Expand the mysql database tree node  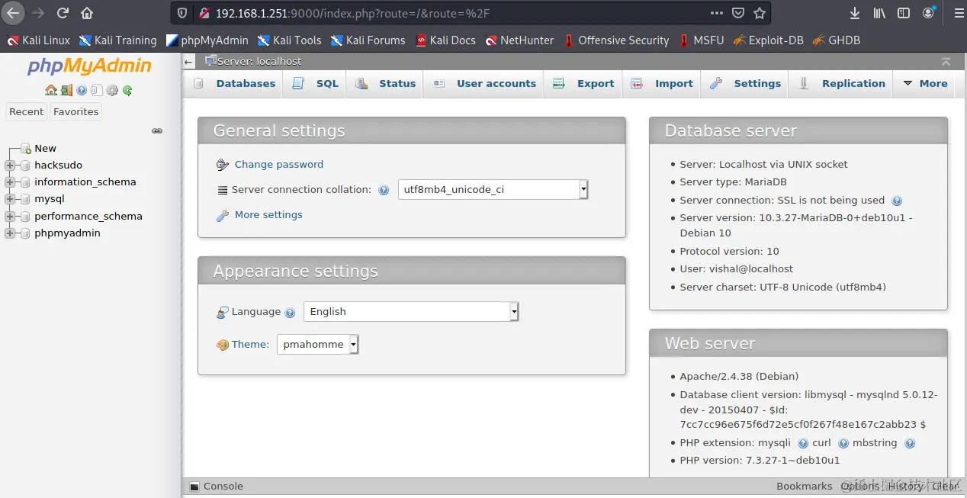click(10, 199)
